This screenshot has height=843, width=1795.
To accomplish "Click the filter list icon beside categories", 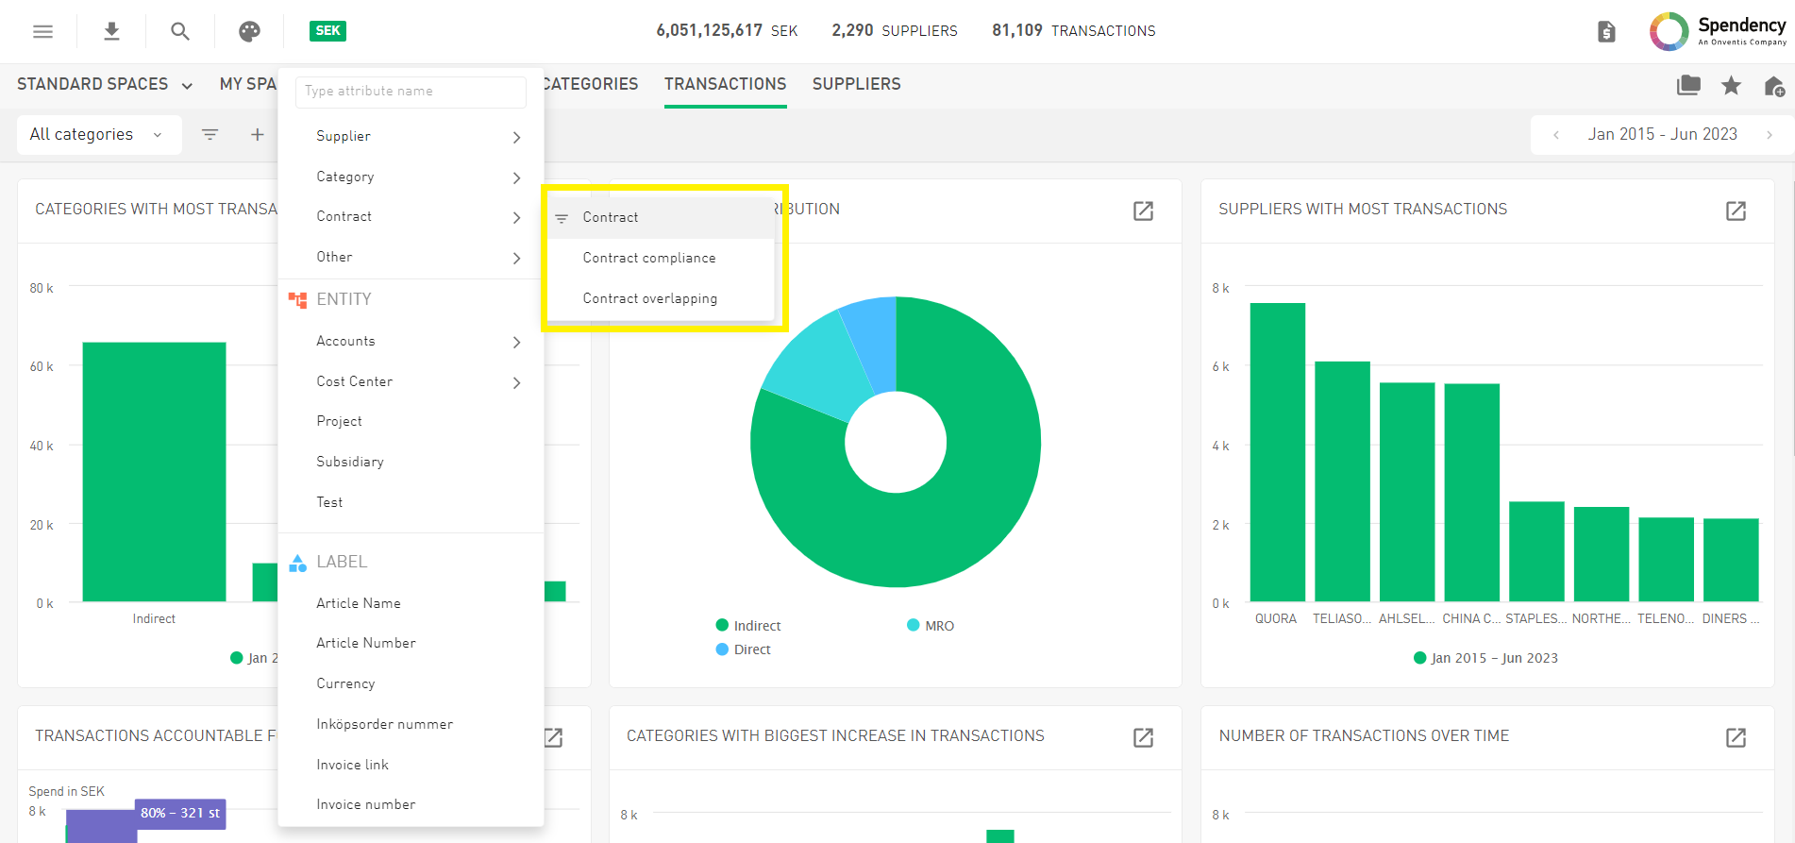I will pyautogui.click(x=210, y=134).
